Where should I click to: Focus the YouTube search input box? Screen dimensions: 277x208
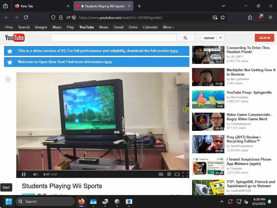tap(114, 38)
